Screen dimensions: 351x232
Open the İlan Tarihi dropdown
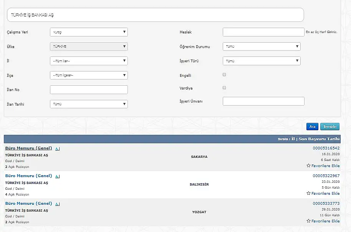89,104
